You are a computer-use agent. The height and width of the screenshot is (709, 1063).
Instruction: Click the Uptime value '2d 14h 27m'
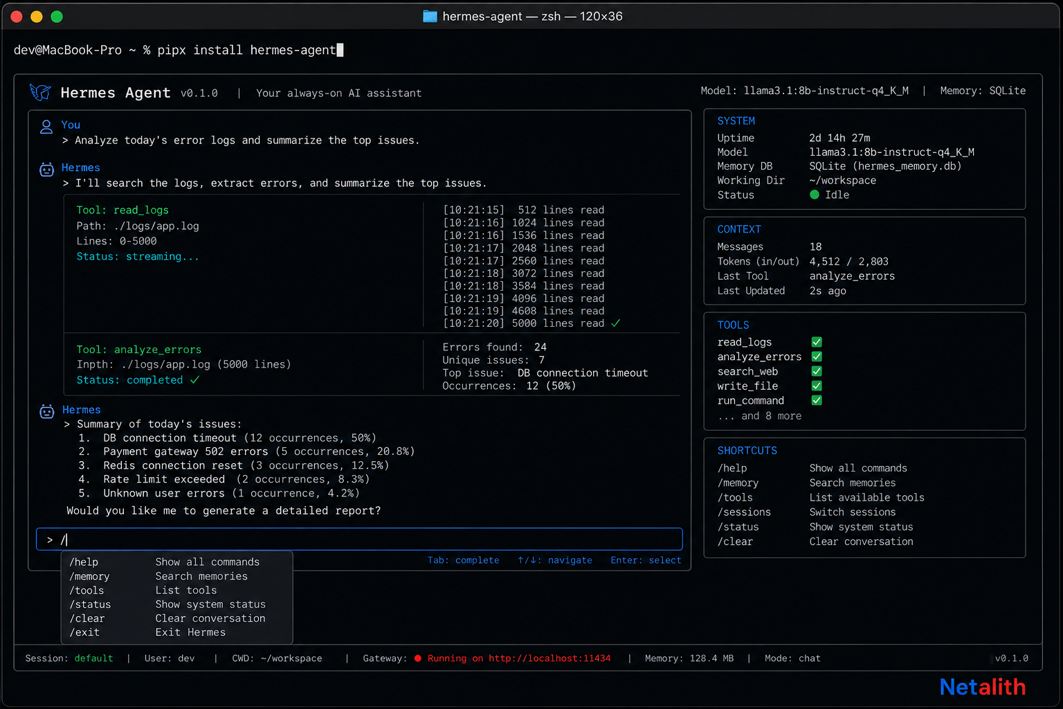point(839,138)
